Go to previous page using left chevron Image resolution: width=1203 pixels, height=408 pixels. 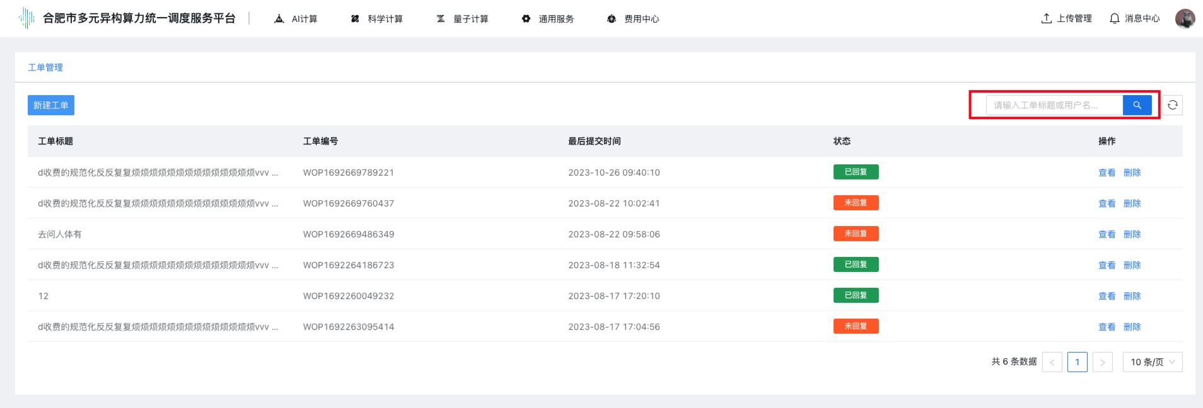pyautogui.click(x=1052, y=362)
